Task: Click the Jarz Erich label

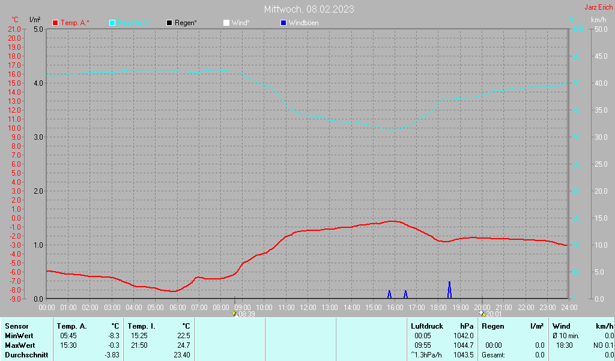Action: click(x=598, y=8)
